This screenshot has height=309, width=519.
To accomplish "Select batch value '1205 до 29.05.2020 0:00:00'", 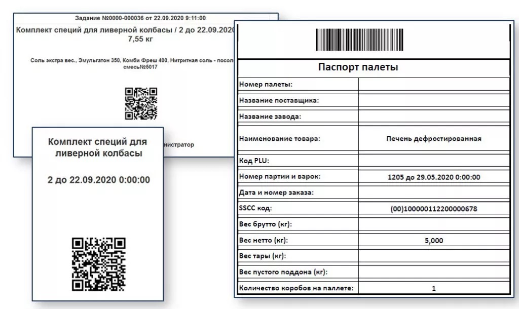I will click(433, 177).
